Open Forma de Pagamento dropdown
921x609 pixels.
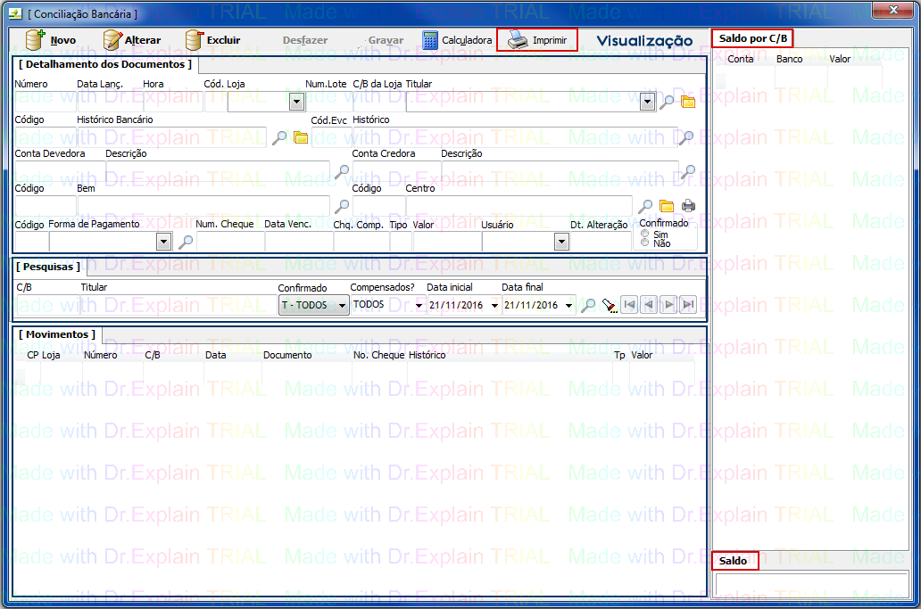click(163, 241)
